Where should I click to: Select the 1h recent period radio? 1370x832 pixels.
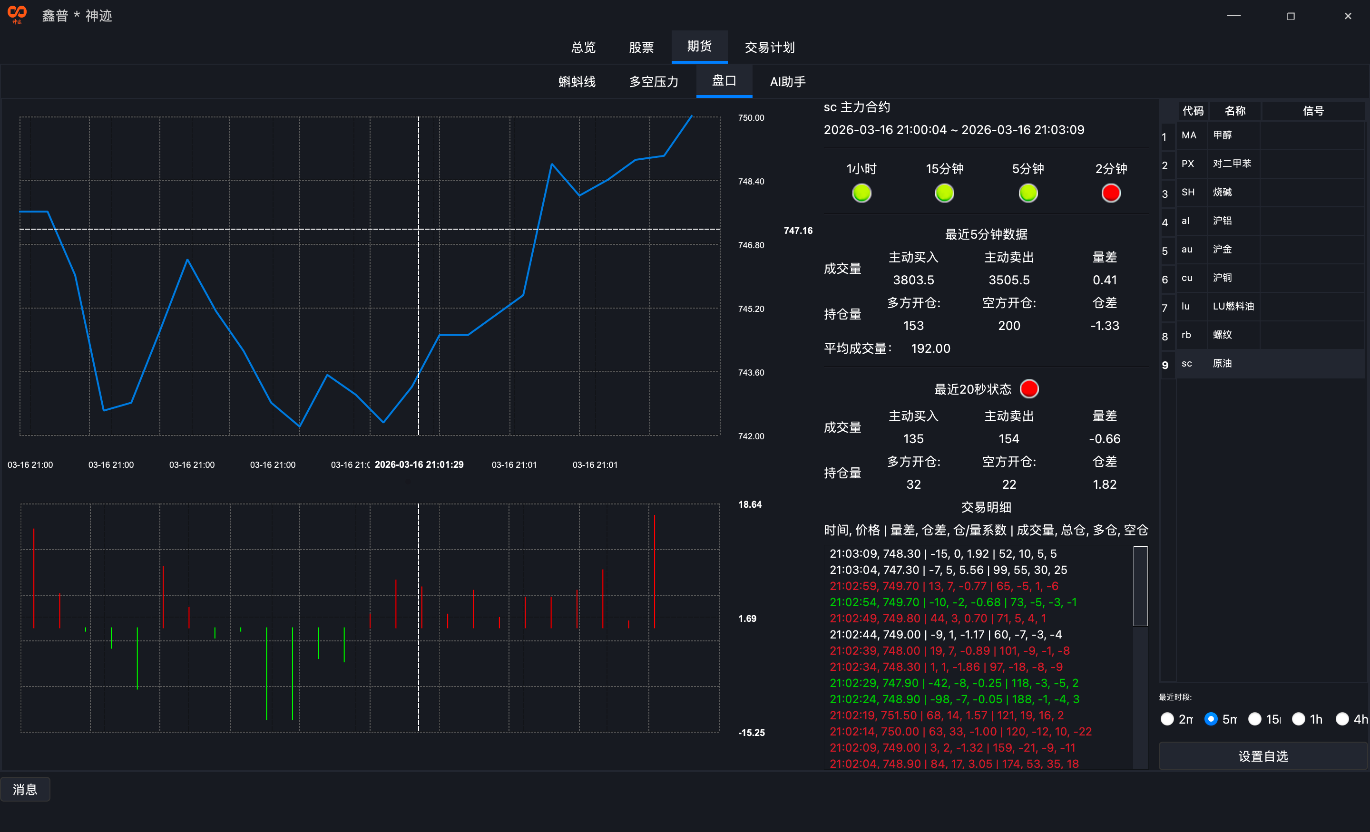[1298, 719]
